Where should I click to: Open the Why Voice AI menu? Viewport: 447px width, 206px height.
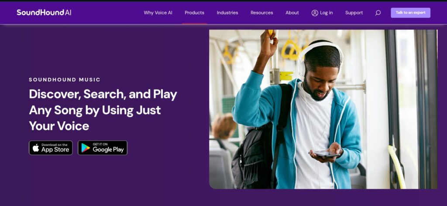[x=158, y=13]
